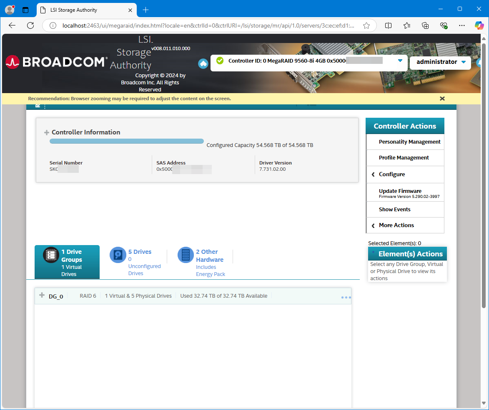Click the browser profile avatar
The image size is (489, 410).
(x=10, y=10)
